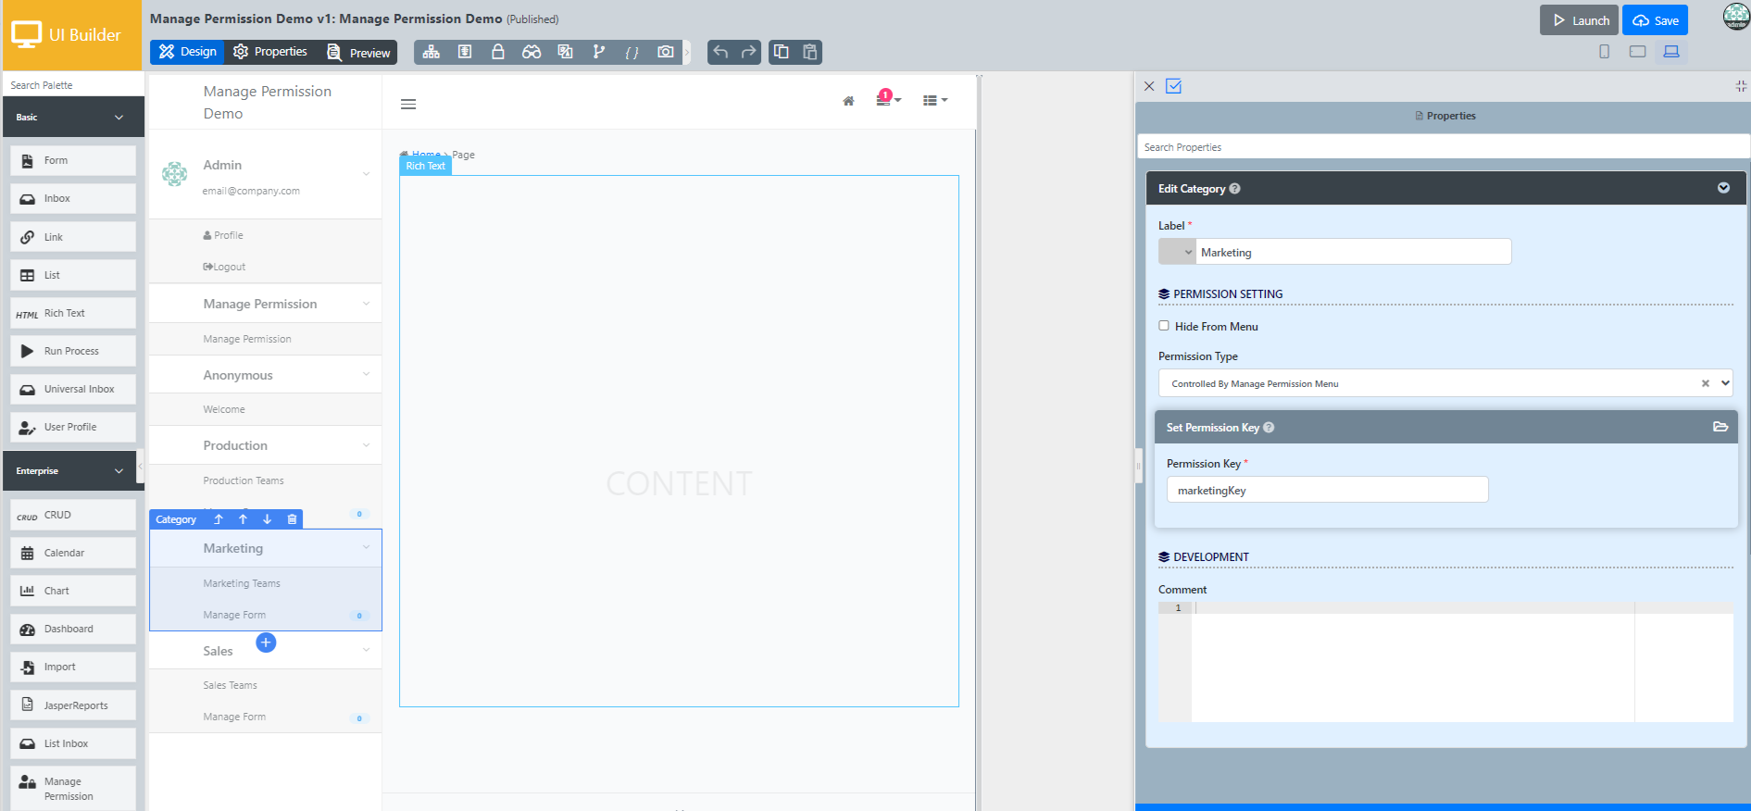Screen dimensions: 1751x811
Task: Select Marketing Teams menu item
Action: [x=242, y=583]
